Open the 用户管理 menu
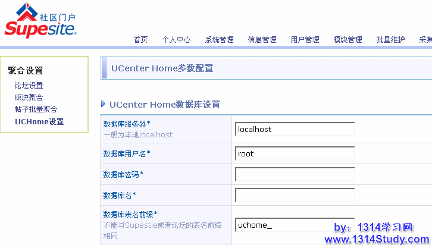Image resolution: width=432 pixels, height=245 pixels. pyautogui.click(x=305, y=40)
